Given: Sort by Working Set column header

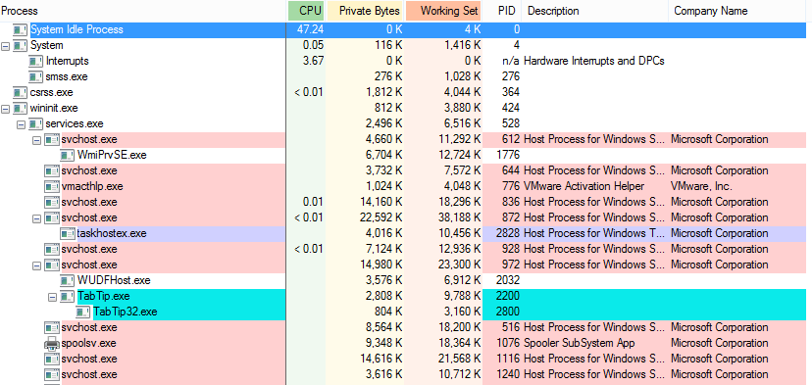Looking at the screenshot, I should [x=444, y=11].
